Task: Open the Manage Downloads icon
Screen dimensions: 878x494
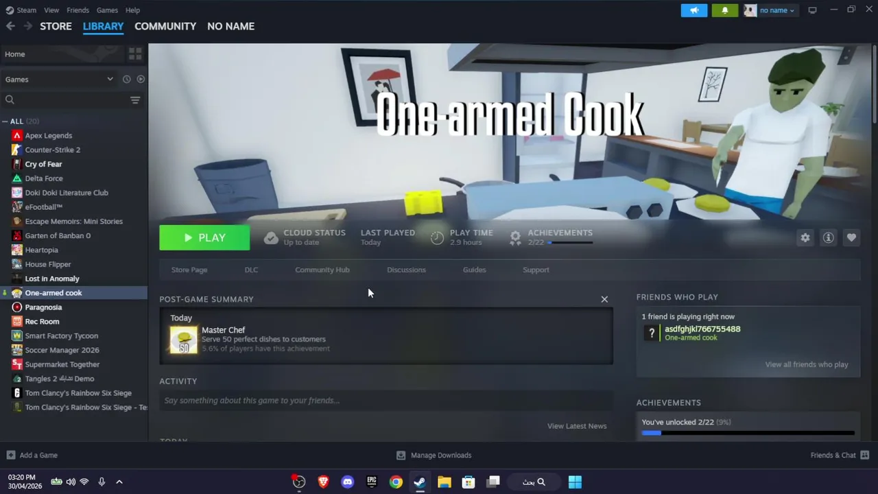Action: tap(401, 455)
